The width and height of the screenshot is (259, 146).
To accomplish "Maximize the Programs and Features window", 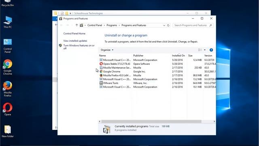I will tap(202, 19).
